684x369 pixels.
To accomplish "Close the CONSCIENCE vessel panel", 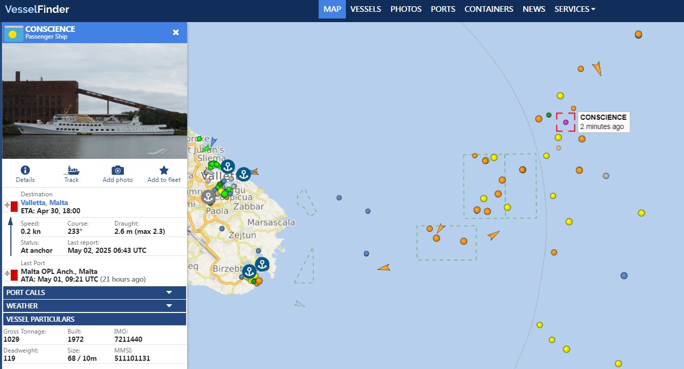I will click(x=176, y=32).
